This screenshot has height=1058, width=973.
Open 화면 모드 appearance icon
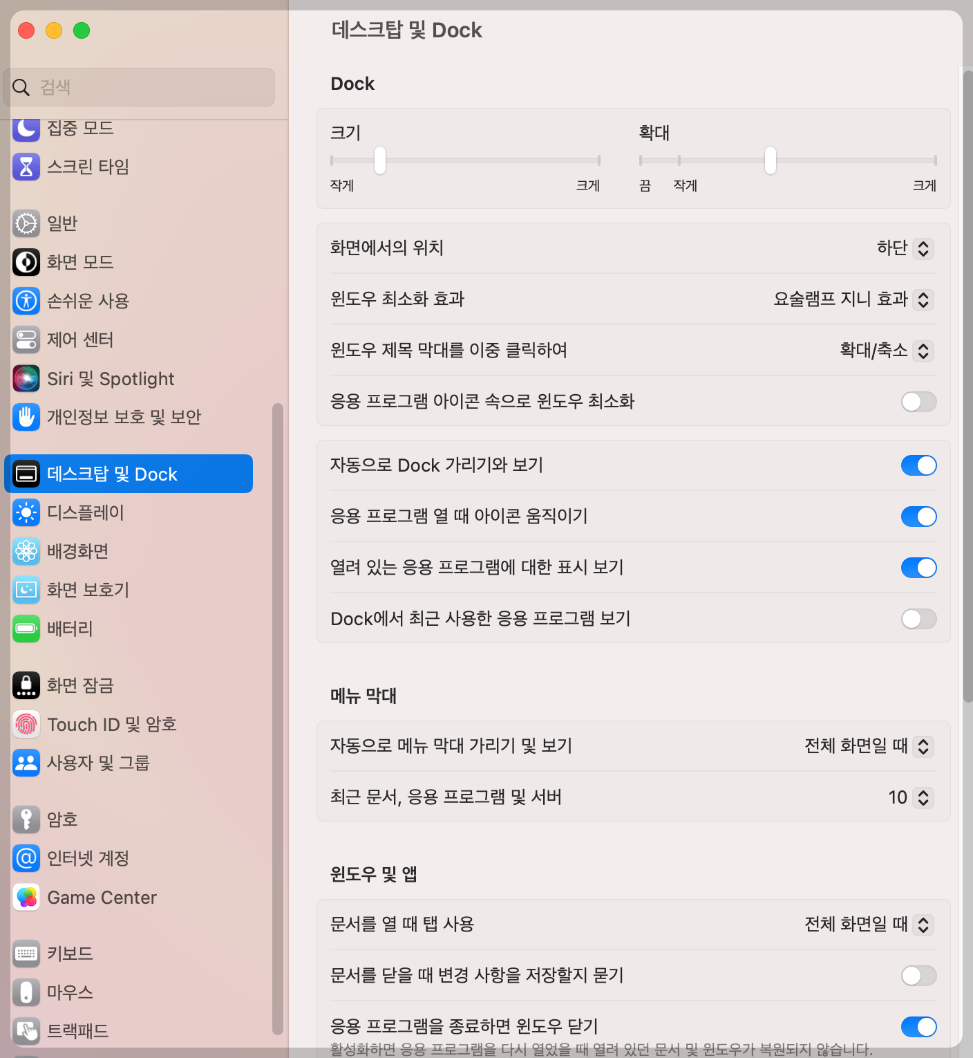coord(26,262)
